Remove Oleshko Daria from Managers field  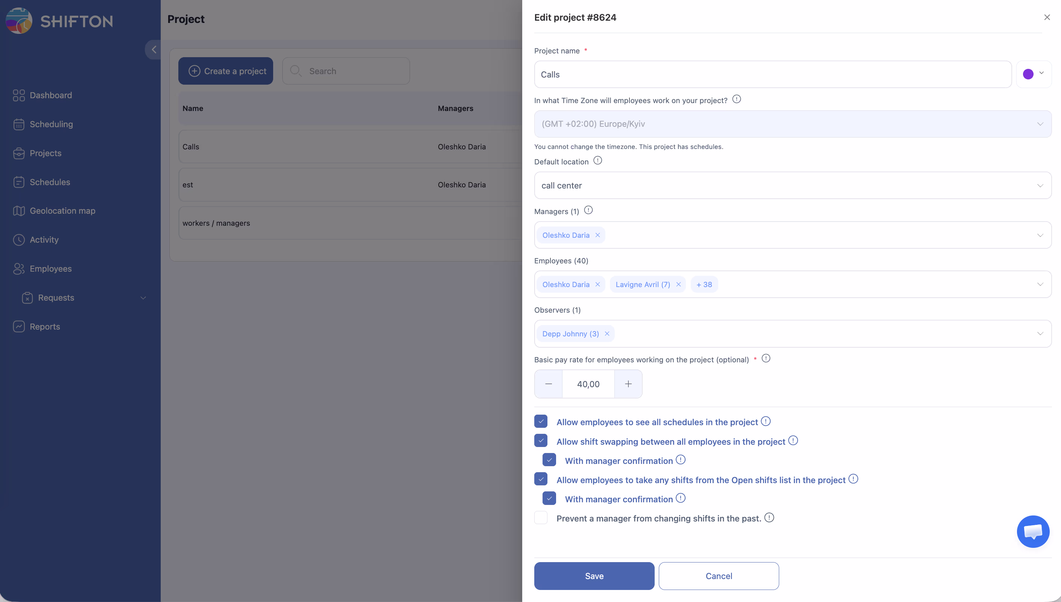coord(598,235)
